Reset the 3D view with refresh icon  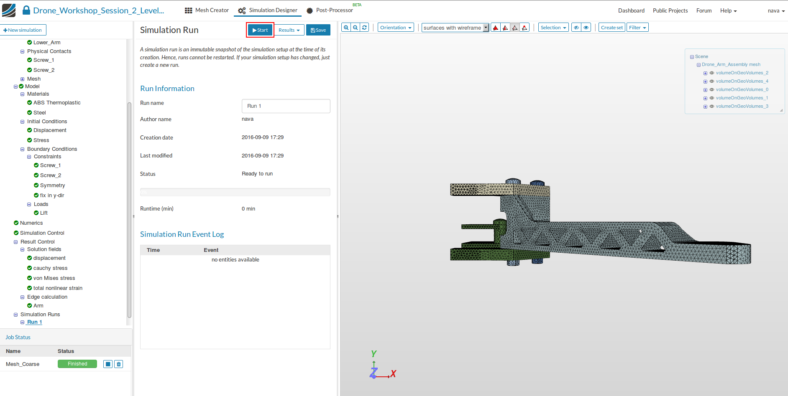(364, 28)
